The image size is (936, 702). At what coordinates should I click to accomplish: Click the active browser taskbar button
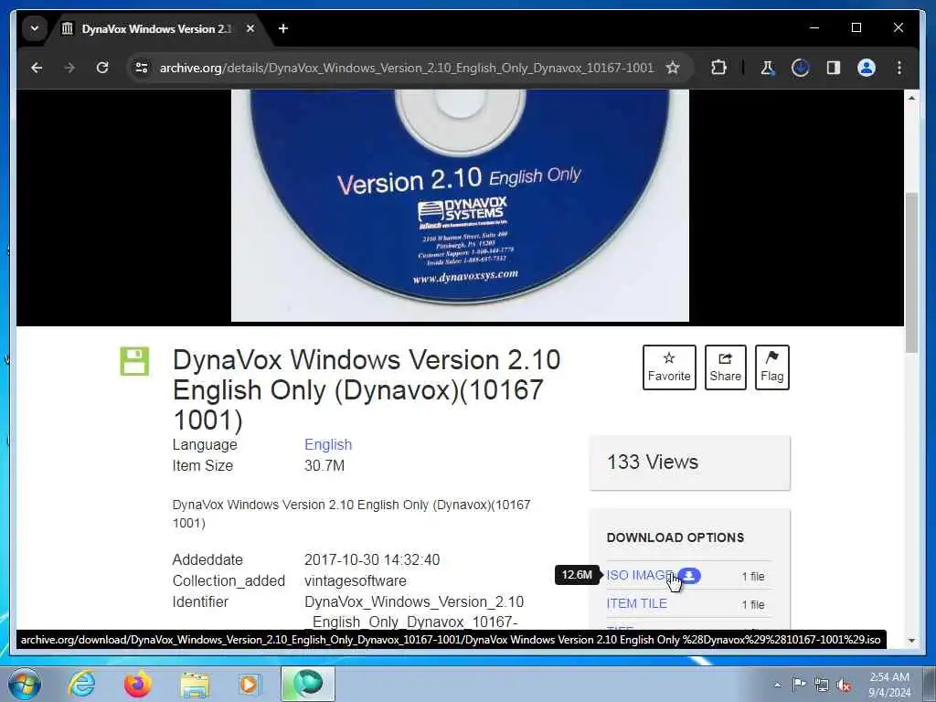coord(308,684)
